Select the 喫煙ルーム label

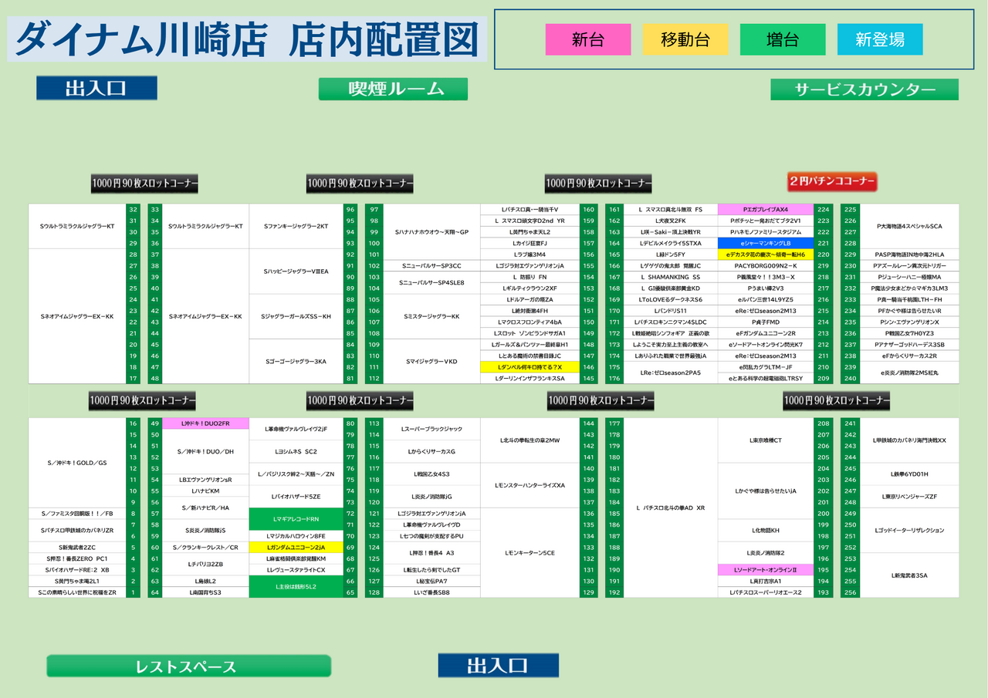tap(392, 89)
